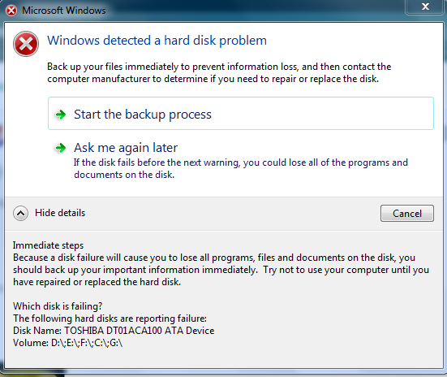Click the Disk Name TOSHIBA DT01ACA100 line
This screenshot has width=447, height=377.
click(x=114, y=331)
